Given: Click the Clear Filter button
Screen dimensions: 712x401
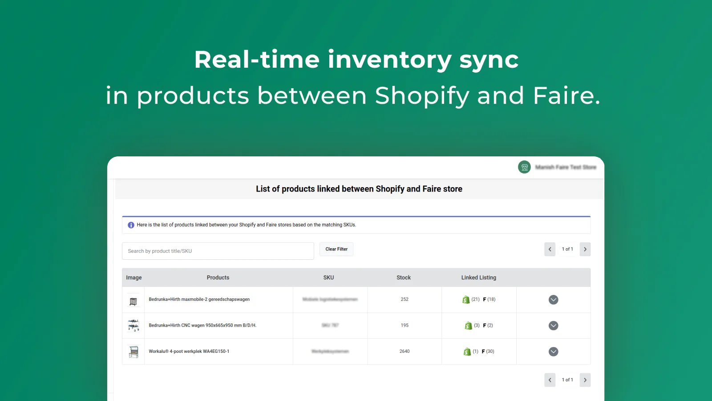Looking at the screenshot, I should (336, 249).
